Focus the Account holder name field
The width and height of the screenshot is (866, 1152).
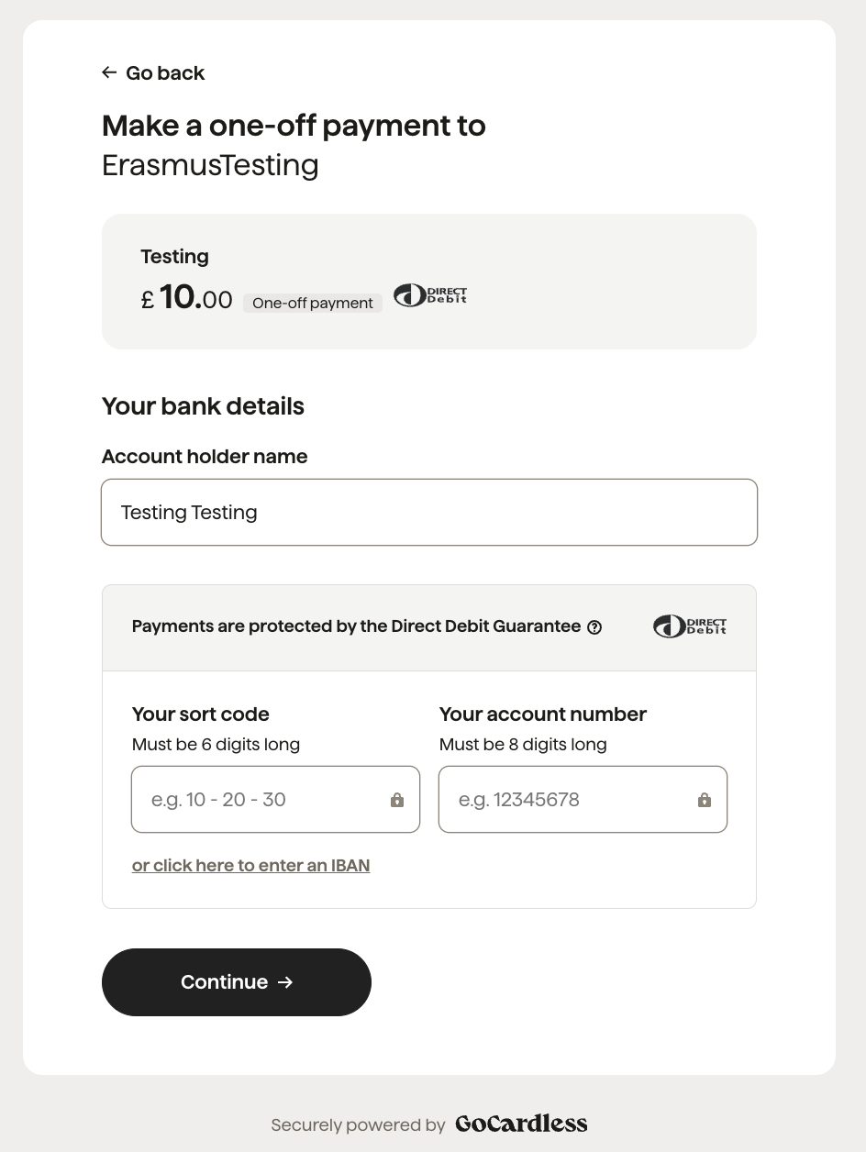coord(429,513)
